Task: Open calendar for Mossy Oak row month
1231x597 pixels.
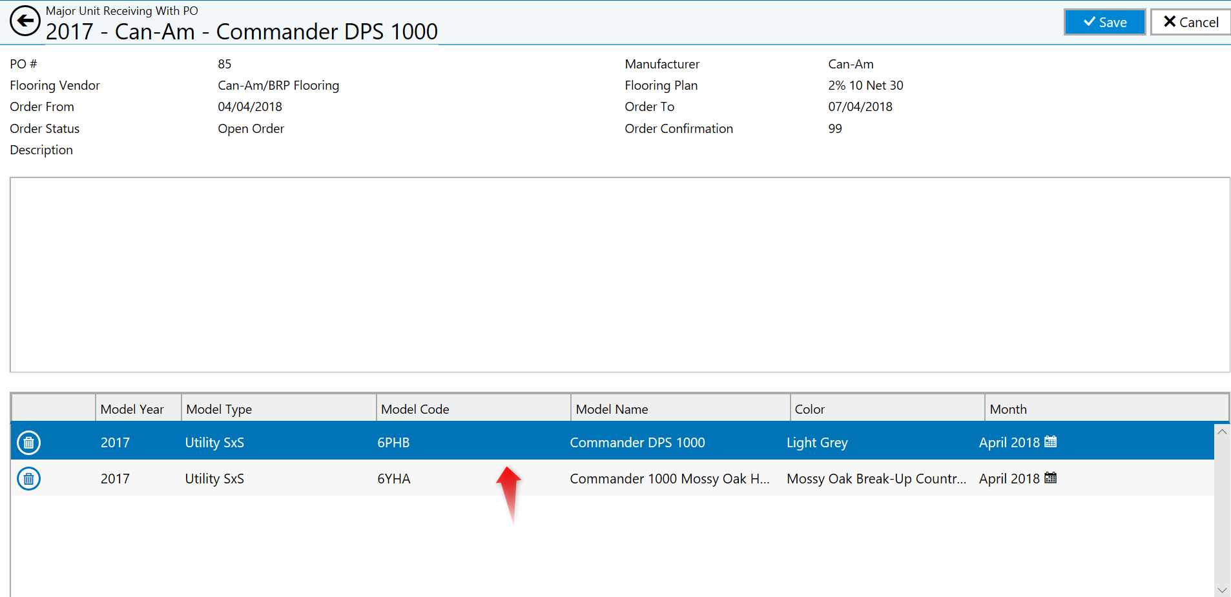Action: 1051,478
